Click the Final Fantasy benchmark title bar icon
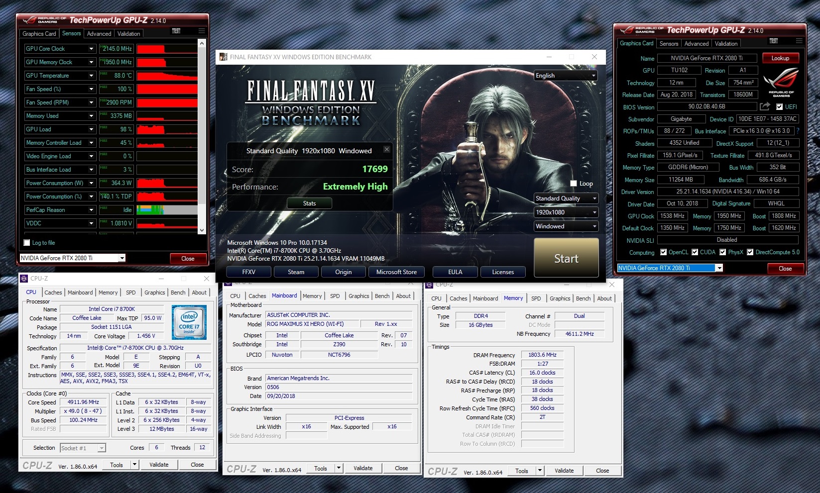This screenshot has height=493, width=820. pyautogui.click(x=224, y=57)
